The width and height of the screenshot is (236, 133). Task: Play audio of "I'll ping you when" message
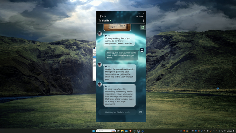(106, 86)
